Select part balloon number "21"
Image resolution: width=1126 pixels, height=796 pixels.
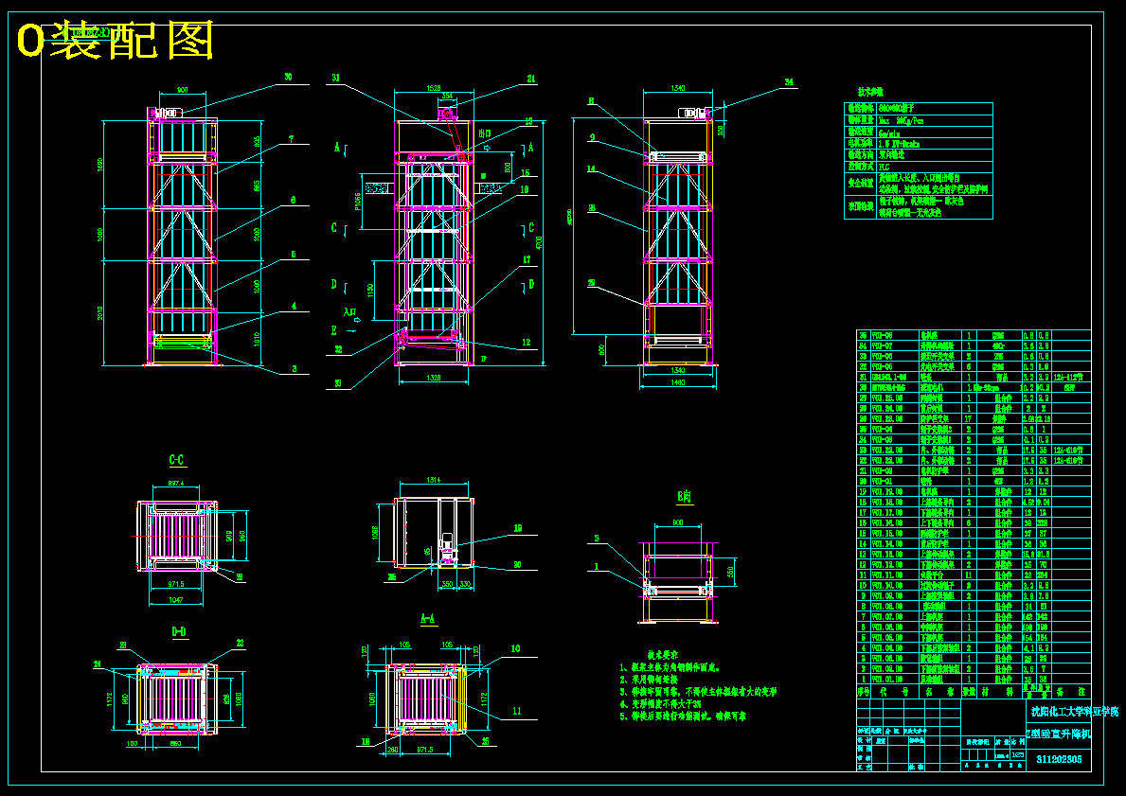531,79
